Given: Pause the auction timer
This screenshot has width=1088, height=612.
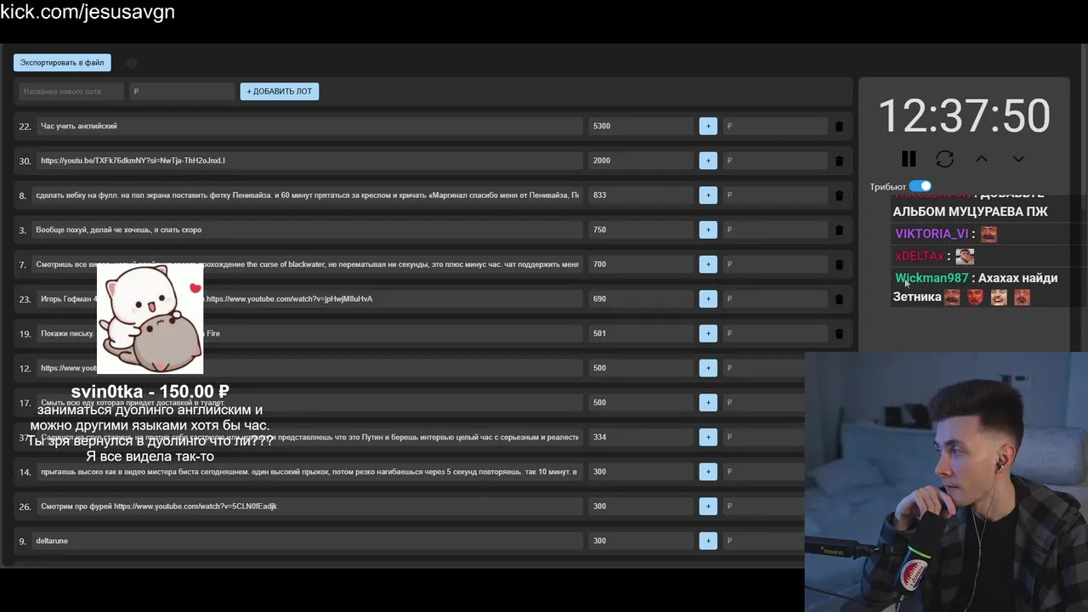Looking at the screenshot, I should pyautogui.click(x=909, y=159).
